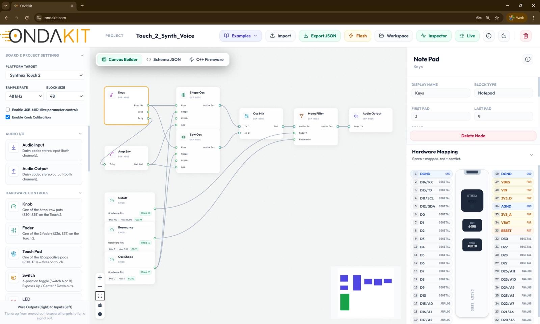
Task: Switch to Schema JSON tab
Action: click(164, 59)
